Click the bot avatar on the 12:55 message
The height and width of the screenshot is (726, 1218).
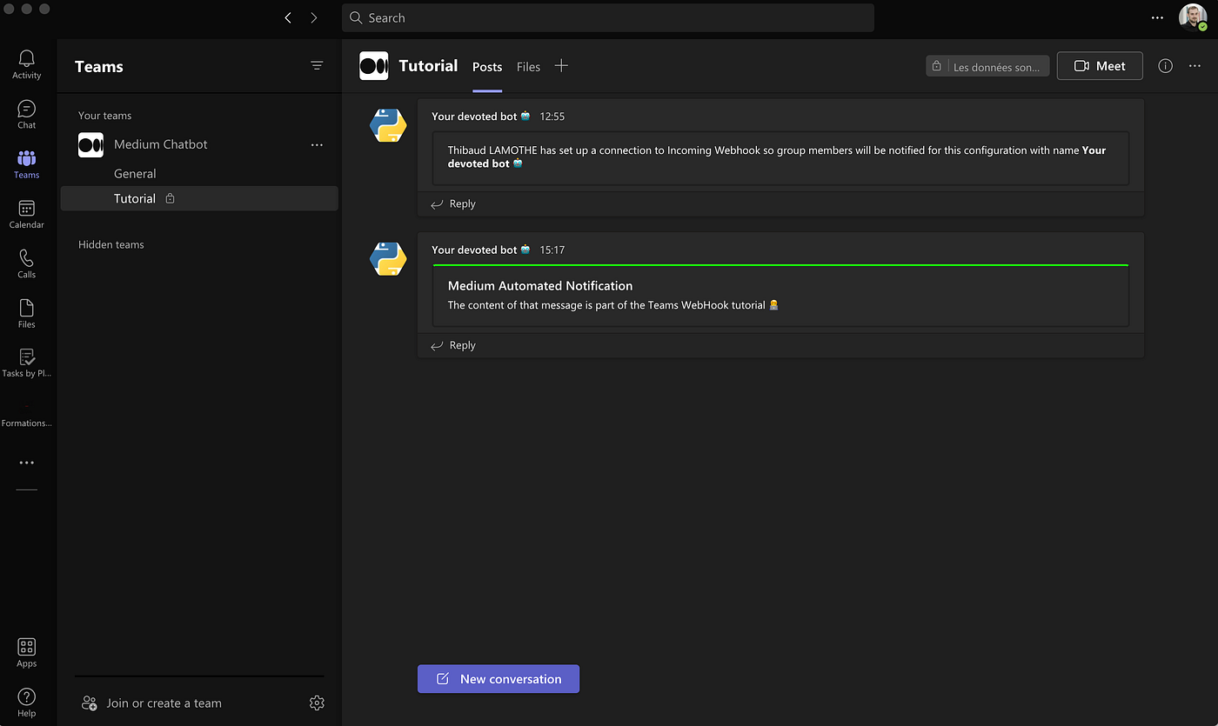pyautogui.click(x=388, y=126)
